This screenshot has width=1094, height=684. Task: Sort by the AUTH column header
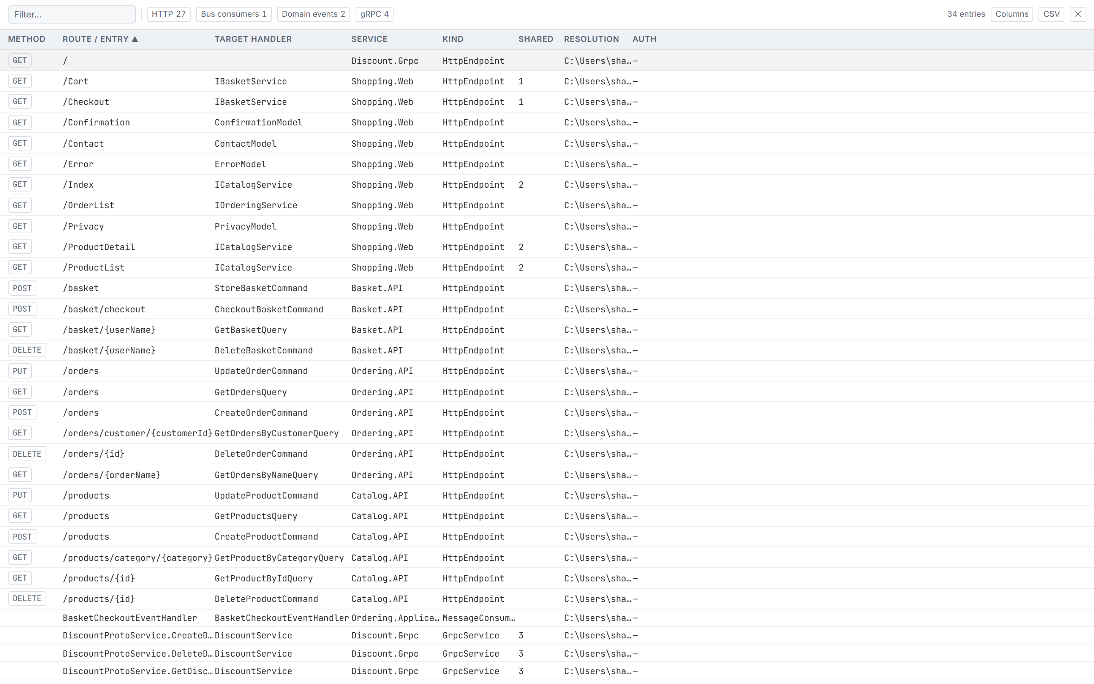[644, 39]
